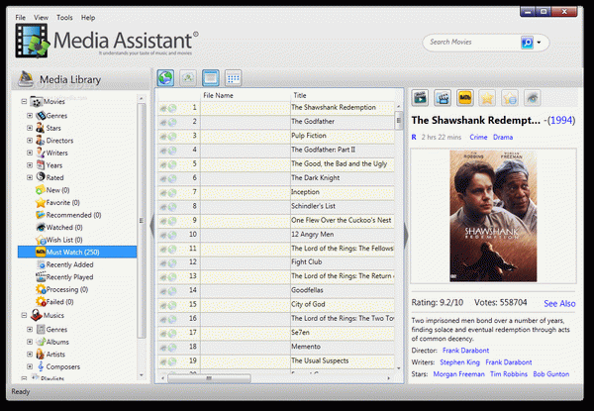Click the Drama genre link
The image size is (594, 411).
tap(503, 137)
